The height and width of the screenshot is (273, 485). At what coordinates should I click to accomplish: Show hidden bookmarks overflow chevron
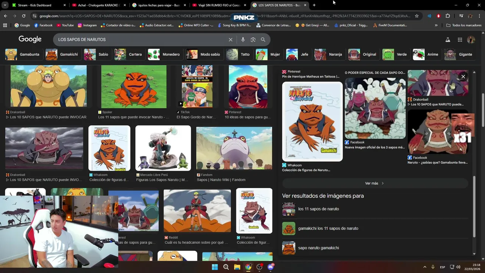(x=436, y=25)
